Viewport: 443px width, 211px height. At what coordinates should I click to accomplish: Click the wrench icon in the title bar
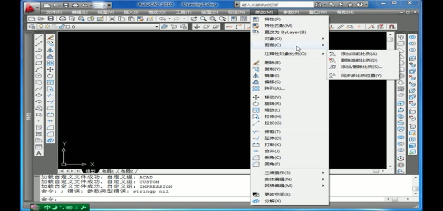pos(331,5)
